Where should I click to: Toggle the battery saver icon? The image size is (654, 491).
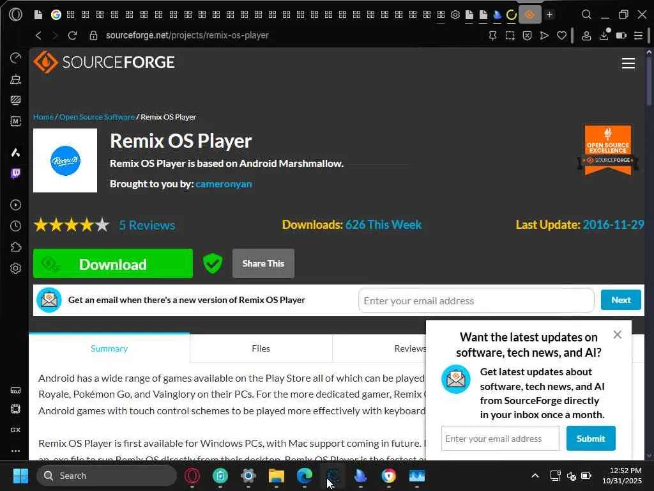coord(621,36)
